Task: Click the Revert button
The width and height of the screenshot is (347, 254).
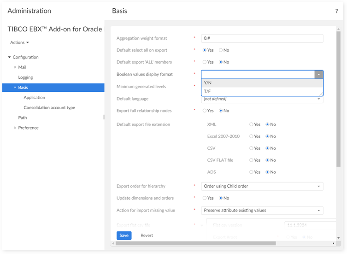Action: click(x=147, y=235)
